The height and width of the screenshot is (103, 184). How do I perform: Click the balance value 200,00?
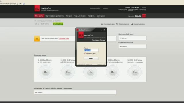click(138, 16)
